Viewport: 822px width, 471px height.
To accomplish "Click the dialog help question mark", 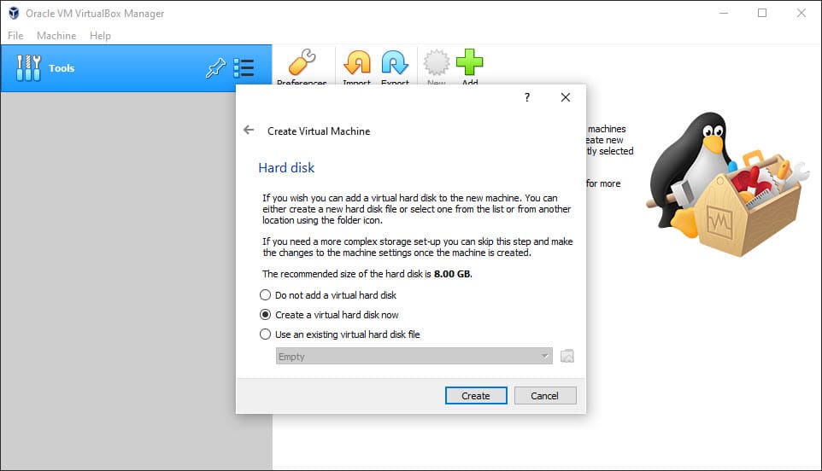I will (x=527, y=97).
